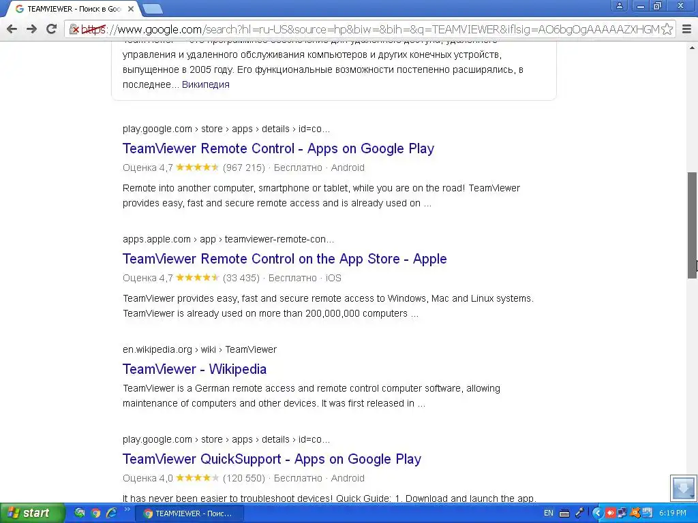This screenshot has width=698, height=523.
Task: Click the orange tray icon
Action: click(635, 513)
